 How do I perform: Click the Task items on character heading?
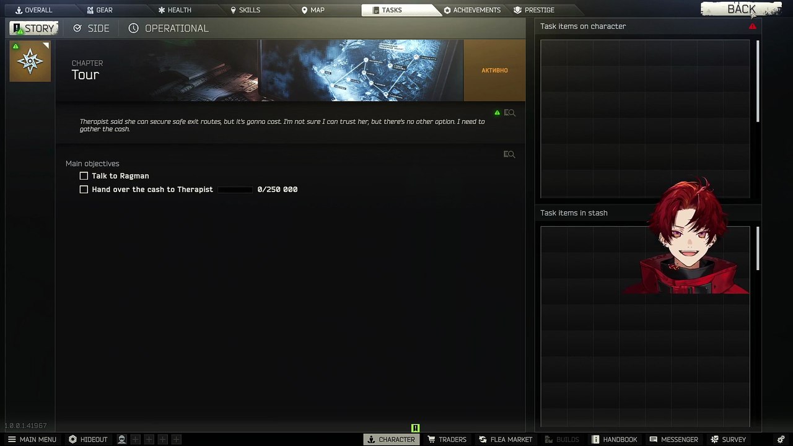pos(583,27)
